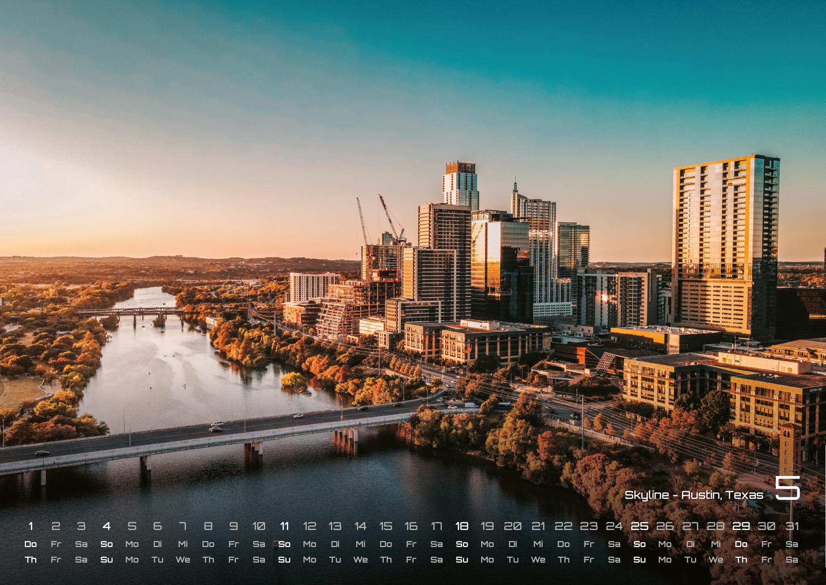
Task: Click day number 3
Action: click(x=81, y=526)
